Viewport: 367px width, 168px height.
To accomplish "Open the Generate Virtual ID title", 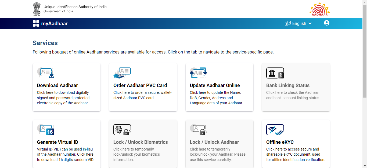I will (57, 142).
